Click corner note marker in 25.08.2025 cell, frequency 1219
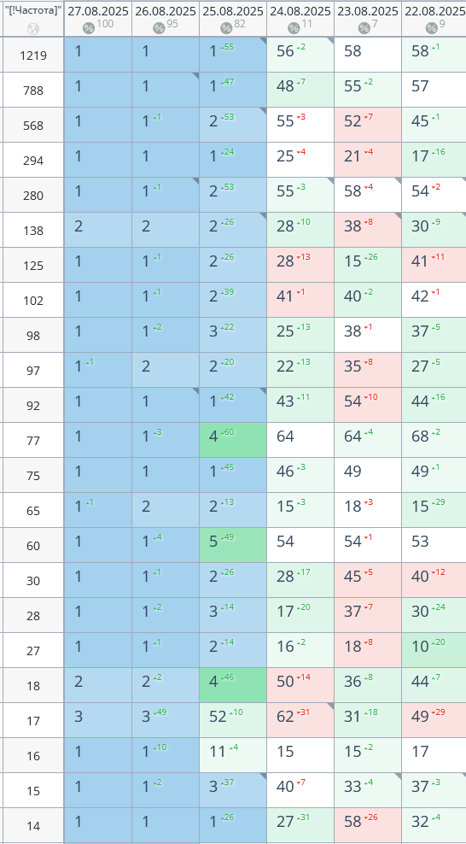The height and width of the screenshot is (844, 466). (x=263, y=41)
